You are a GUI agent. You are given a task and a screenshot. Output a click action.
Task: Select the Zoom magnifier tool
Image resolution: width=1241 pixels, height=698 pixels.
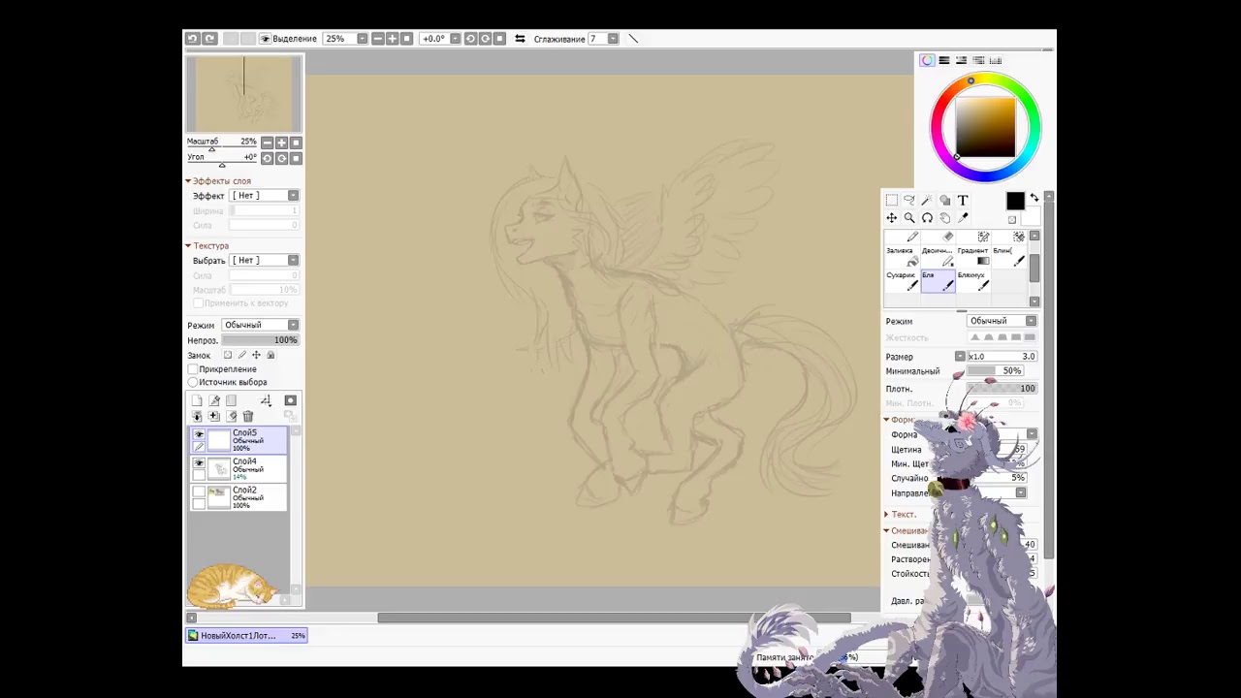pyautogui.click(x=909, y=218)
